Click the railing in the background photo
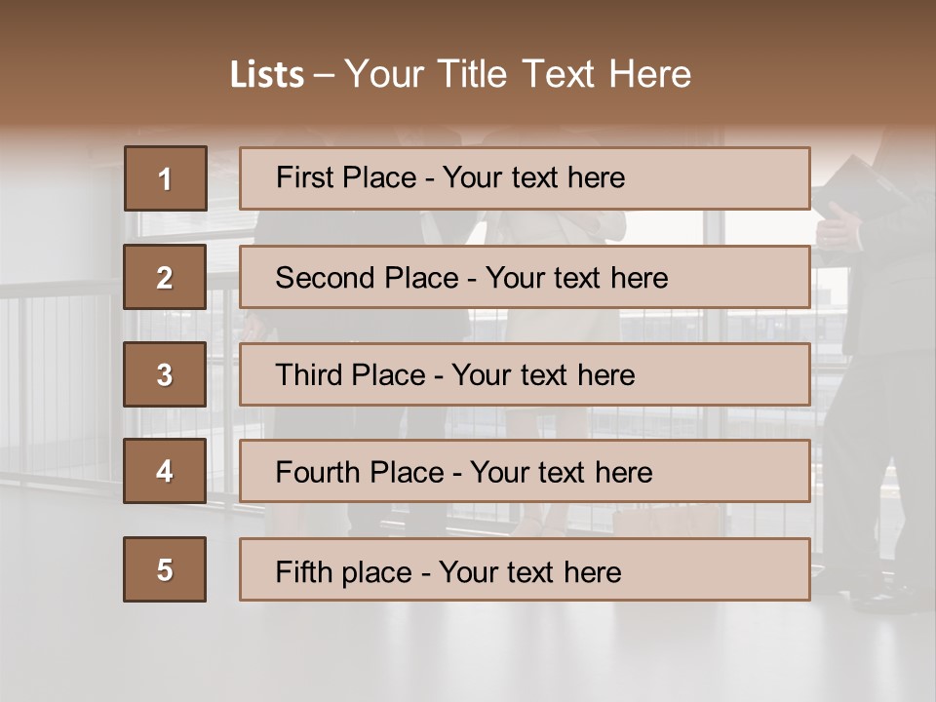936x702 pixels. (x=58, y=370)
